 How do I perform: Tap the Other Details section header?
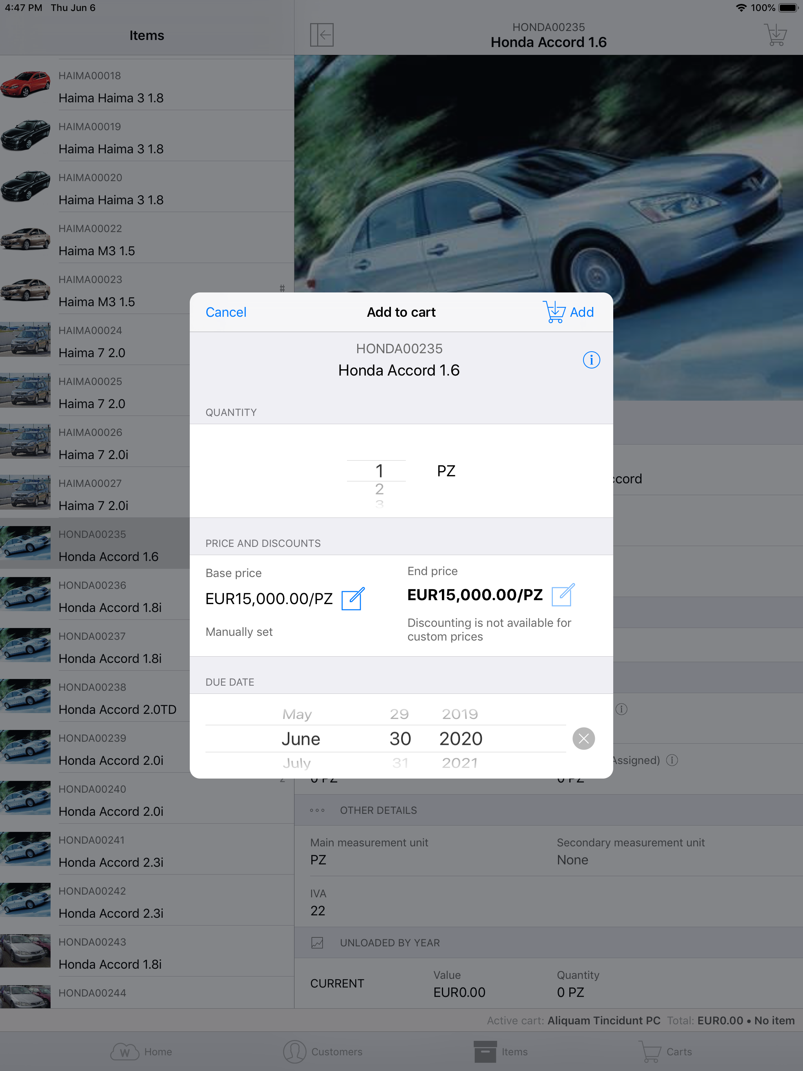[x=548, y=810]
